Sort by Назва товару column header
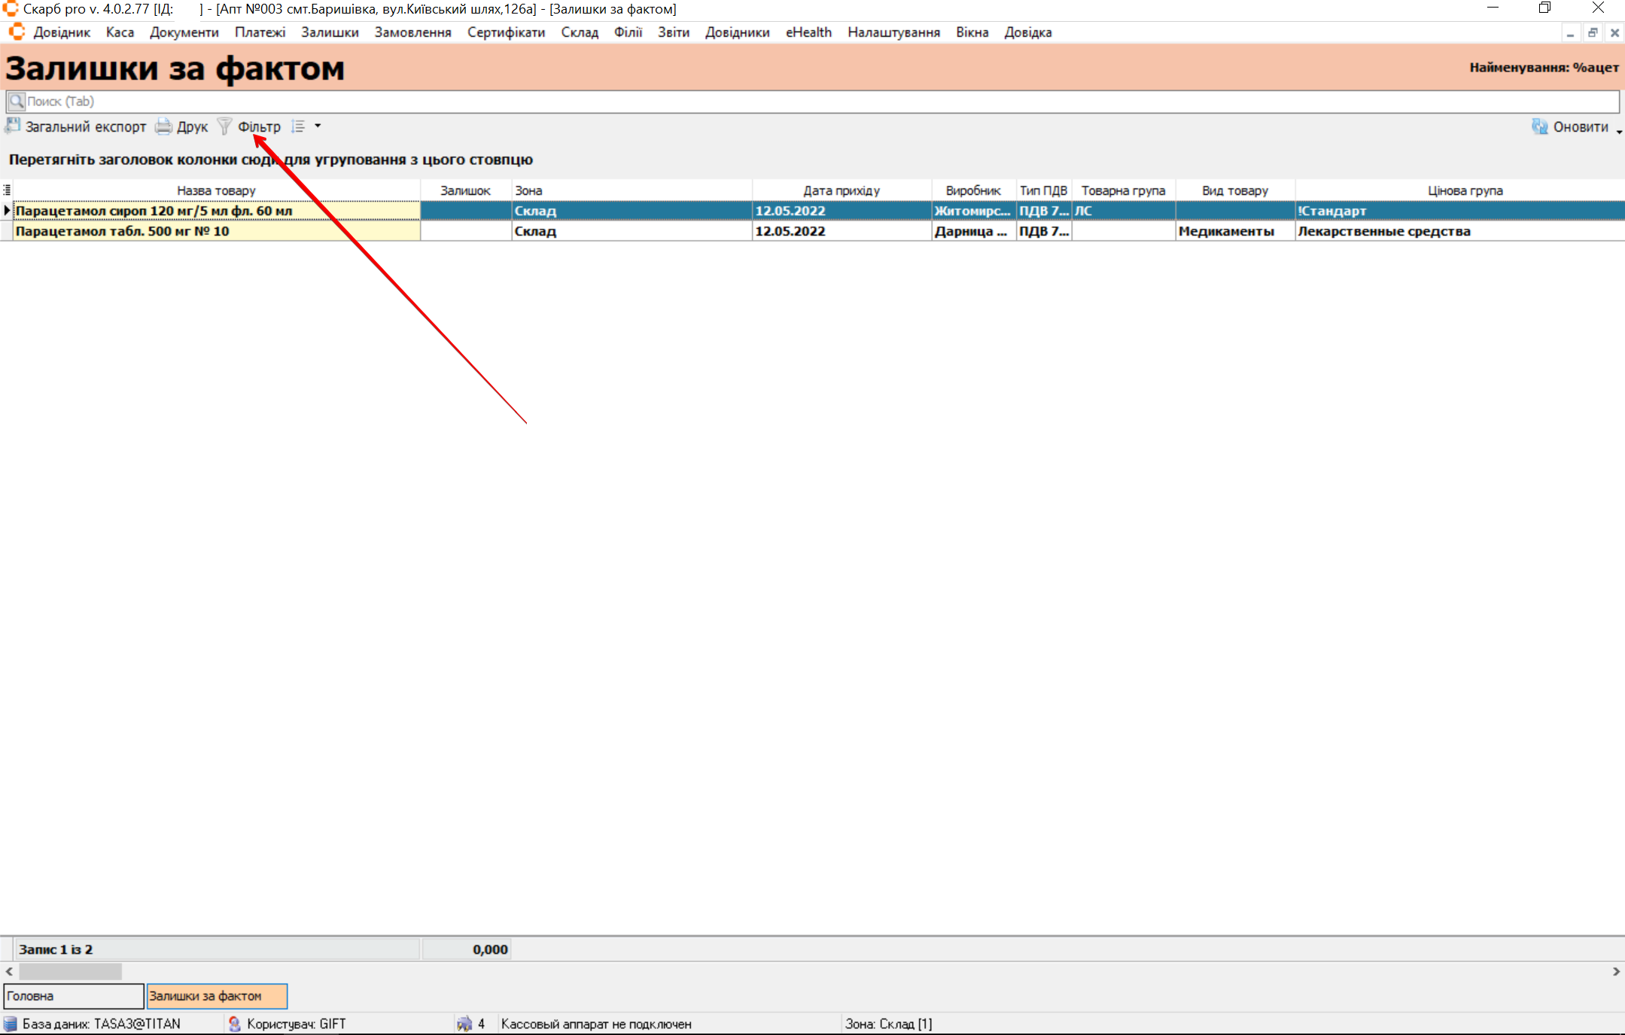 216,190
